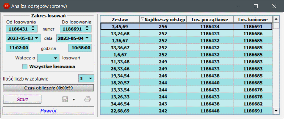Maximize the Analiza odstępów window
Viewport: 284px width, 119px height.
tap(256, 6)
